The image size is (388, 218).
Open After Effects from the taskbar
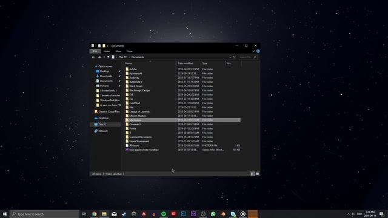[x=193, y=214]
